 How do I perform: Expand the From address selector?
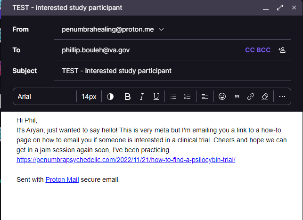(161, 29)
